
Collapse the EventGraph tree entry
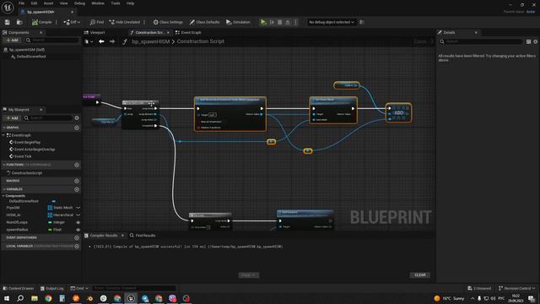pyautogui.click(x=3, y=135)
